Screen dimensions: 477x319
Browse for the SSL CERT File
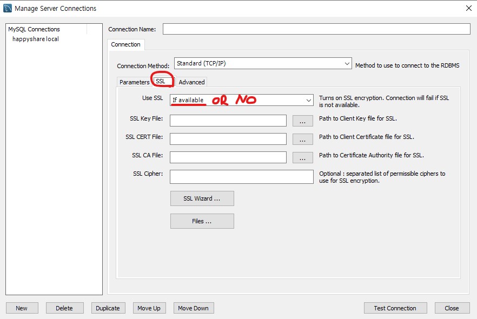click(303, 139)
